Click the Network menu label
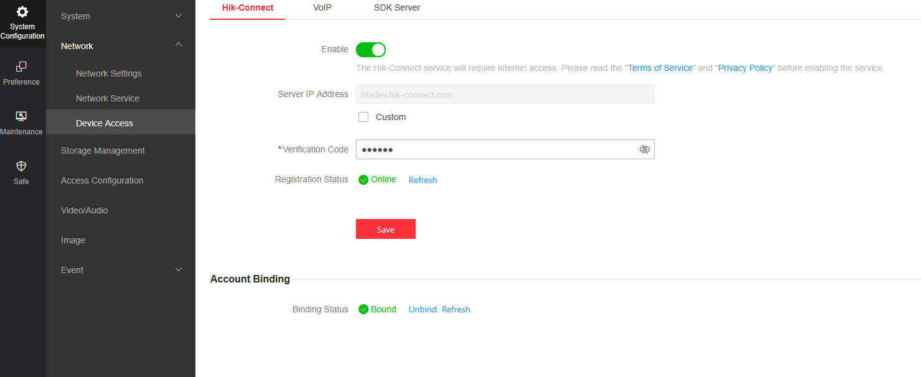921x377 pixels. tap(77, 46)
